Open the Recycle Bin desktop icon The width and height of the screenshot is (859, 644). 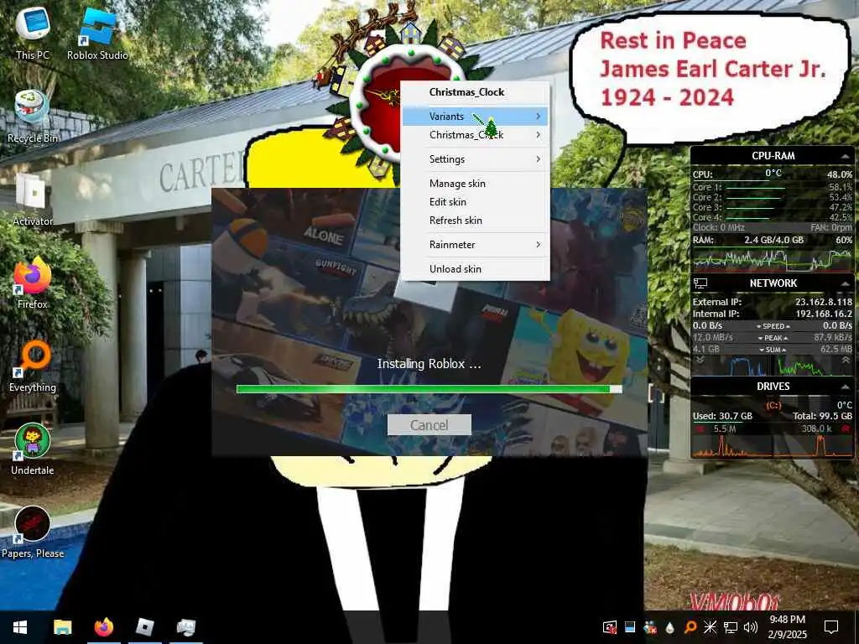(x=33, y=116)
